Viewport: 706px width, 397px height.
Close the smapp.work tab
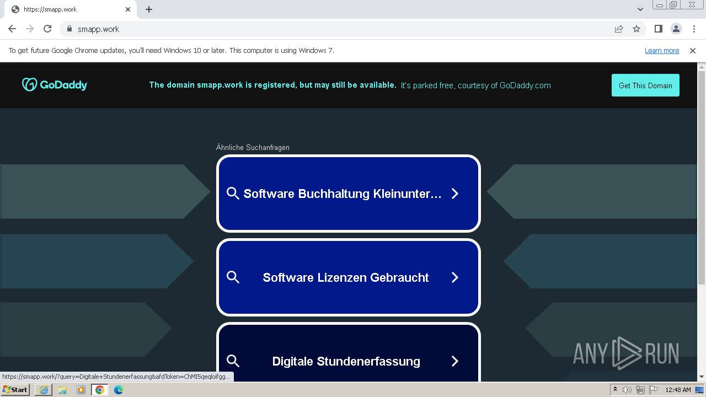[128, 9]
